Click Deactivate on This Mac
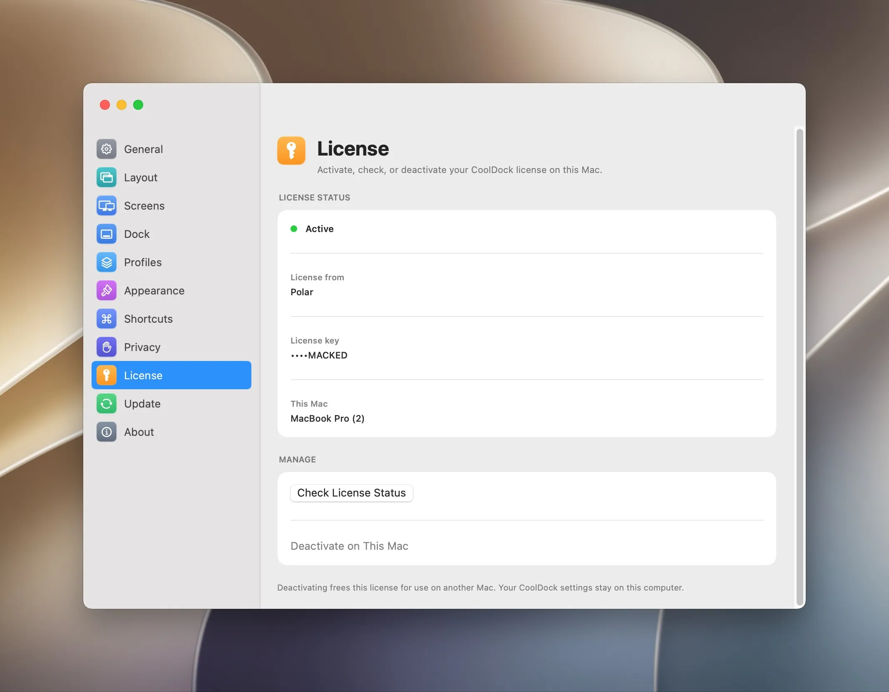Image resolution: width=889 pixels, height=692 pixels. [x=349, y=546]
